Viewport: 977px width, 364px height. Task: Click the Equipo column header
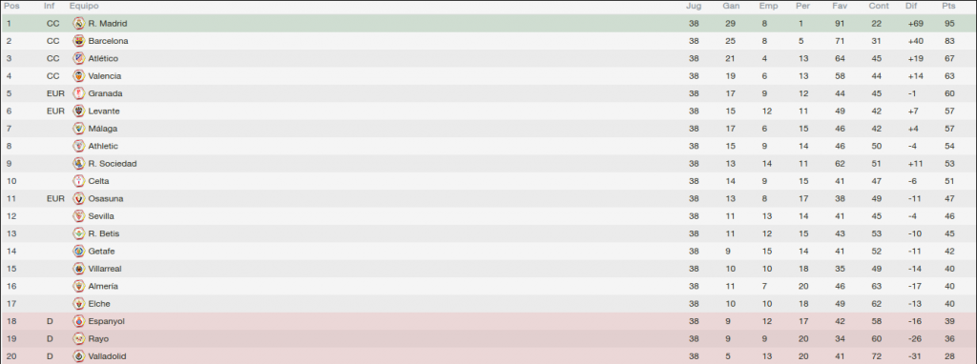pyautogui.click(x=84, y=7)
